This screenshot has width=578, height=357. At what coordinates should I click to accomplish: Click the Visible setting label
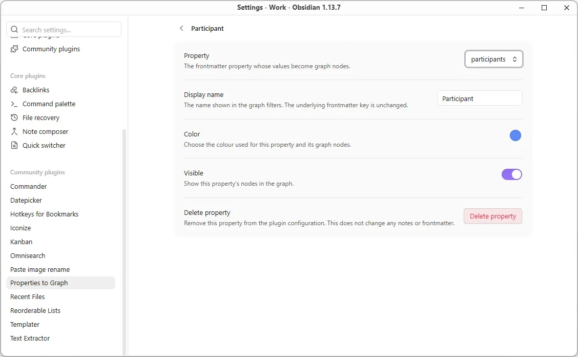194,173
